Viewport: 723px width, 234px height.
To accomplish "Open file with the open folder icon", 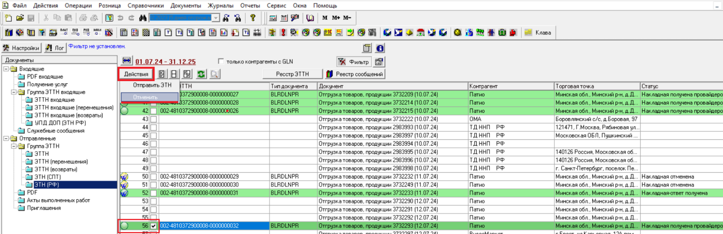I will pos(20,18).
